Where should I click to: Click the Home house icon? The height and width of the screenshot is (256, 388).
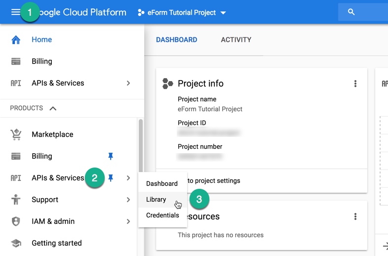tap(16, 40)
